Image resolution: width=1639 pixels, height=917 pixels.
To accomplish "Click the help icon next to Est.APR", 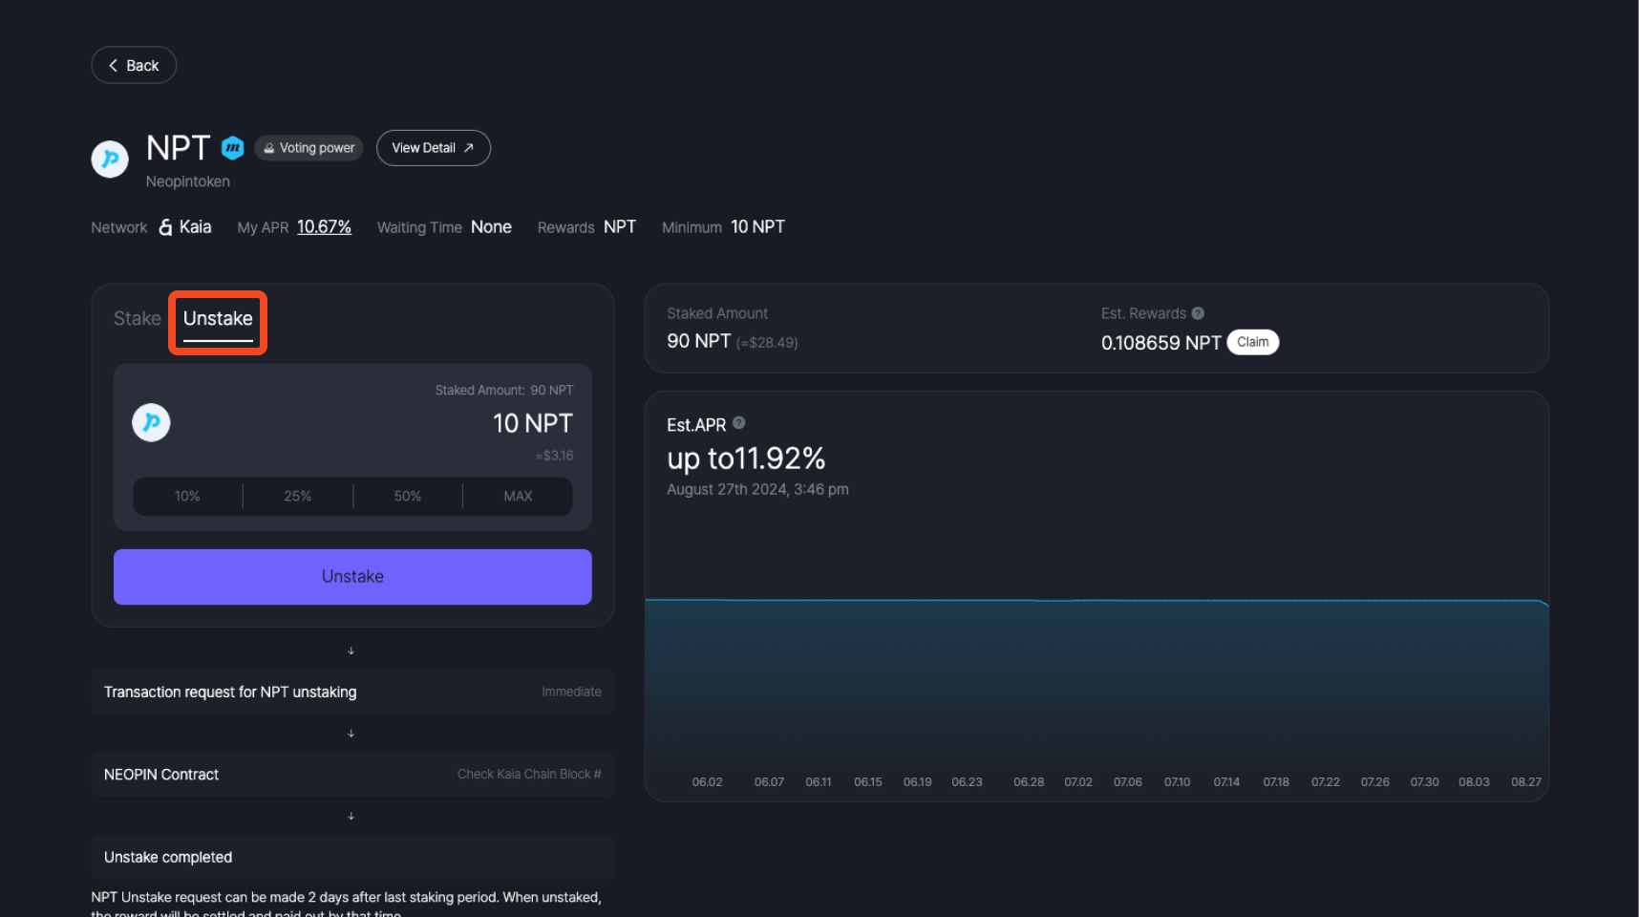I will click(x=738, y=423).
